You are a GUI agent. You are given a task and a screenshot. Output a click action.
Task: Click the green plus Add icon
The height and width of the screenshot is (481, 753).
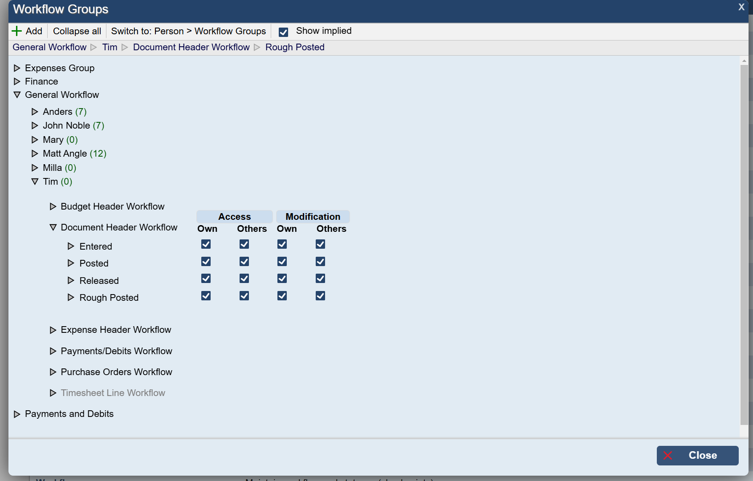click(16, 31)
